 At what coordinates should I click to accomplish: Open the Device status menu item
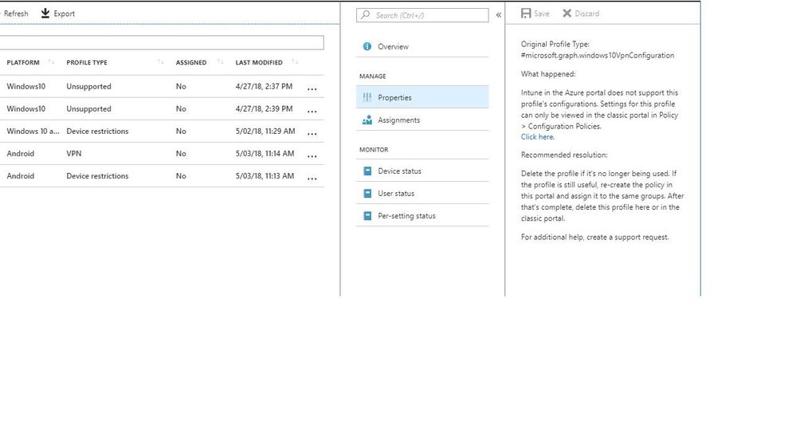click(399, 171)
